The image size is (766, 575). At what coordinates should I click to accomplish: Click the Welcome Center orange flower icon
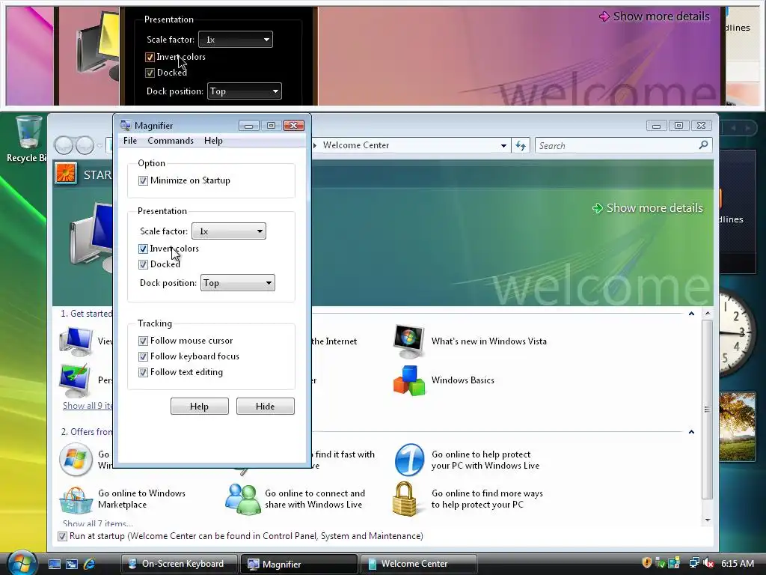click(x=66, y=174)
